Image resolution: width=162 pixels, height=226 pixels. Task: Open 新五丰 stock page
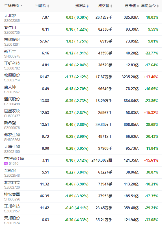[x=10, y=51]
